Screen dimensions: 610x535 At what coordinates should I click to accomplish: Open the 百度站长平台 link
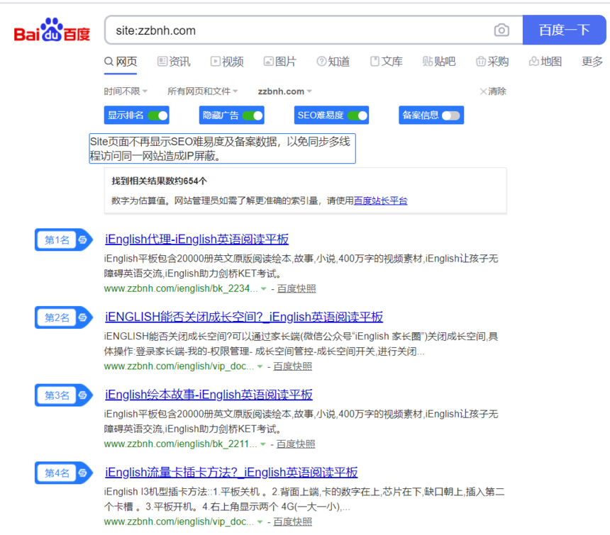coord(380,201)
